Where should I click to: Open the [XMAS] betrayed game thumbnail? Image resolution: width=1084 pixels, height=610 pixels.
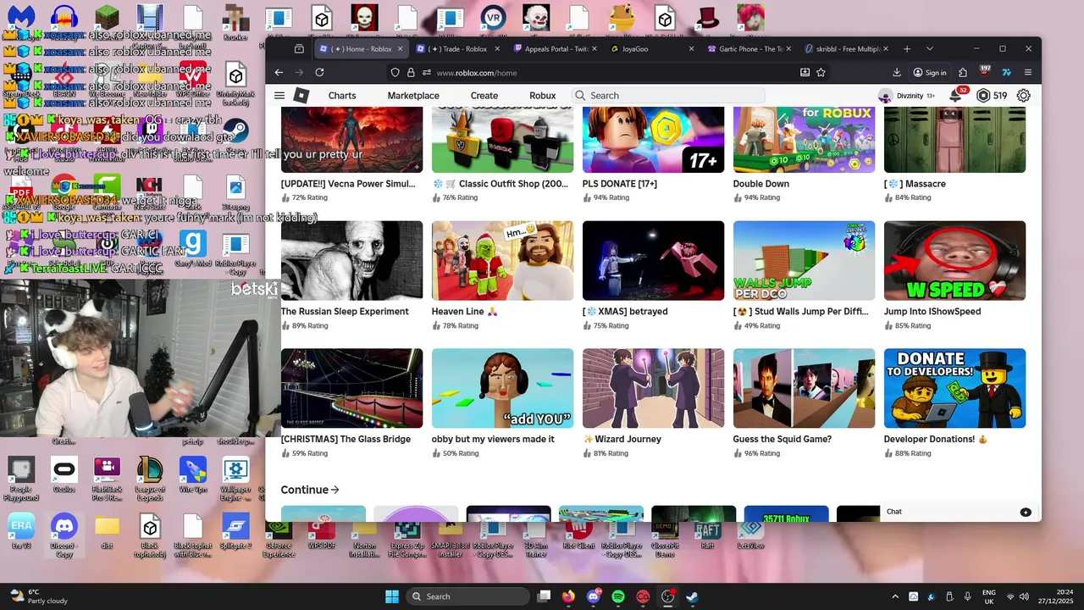[653, 261]
